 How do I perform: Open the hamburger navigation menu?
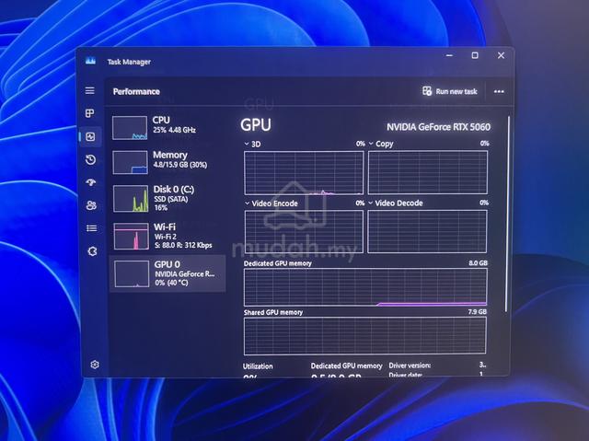(x=90, y=90)
